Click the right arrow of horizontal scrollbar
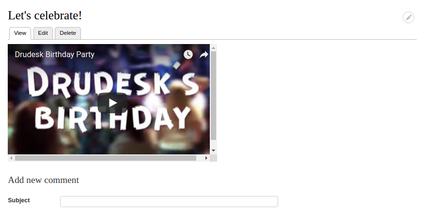 tap(206, 158)
